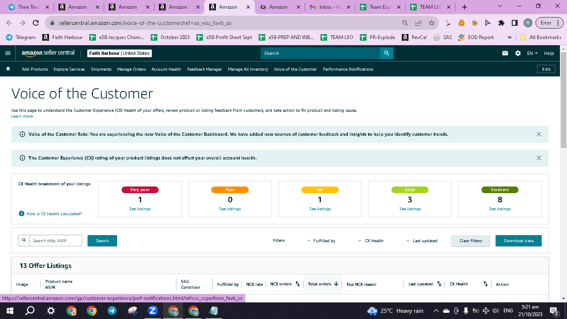Open How is CX Health calculated link
Viewport: 567px width, 319px height.
54,214
